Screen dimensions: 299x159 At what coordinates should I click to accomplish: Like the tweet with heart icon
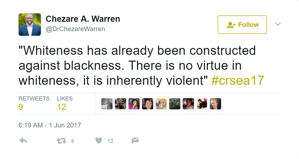pos(99,141)
